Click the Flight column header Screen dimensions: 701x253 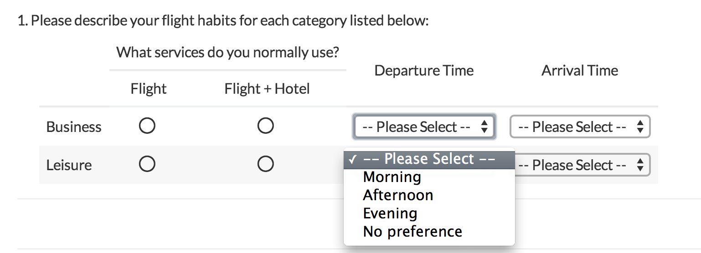coord(149,88)
